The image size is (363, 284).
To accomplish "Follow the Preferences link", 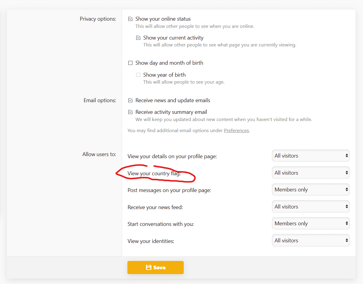I will 237,131.
